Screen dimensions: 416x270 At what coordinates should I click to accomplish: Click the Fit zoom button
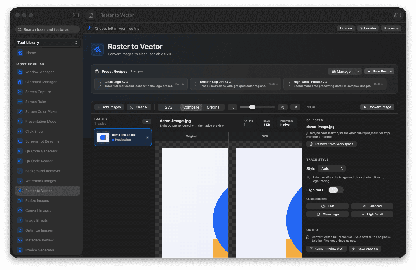click(295, 107)
